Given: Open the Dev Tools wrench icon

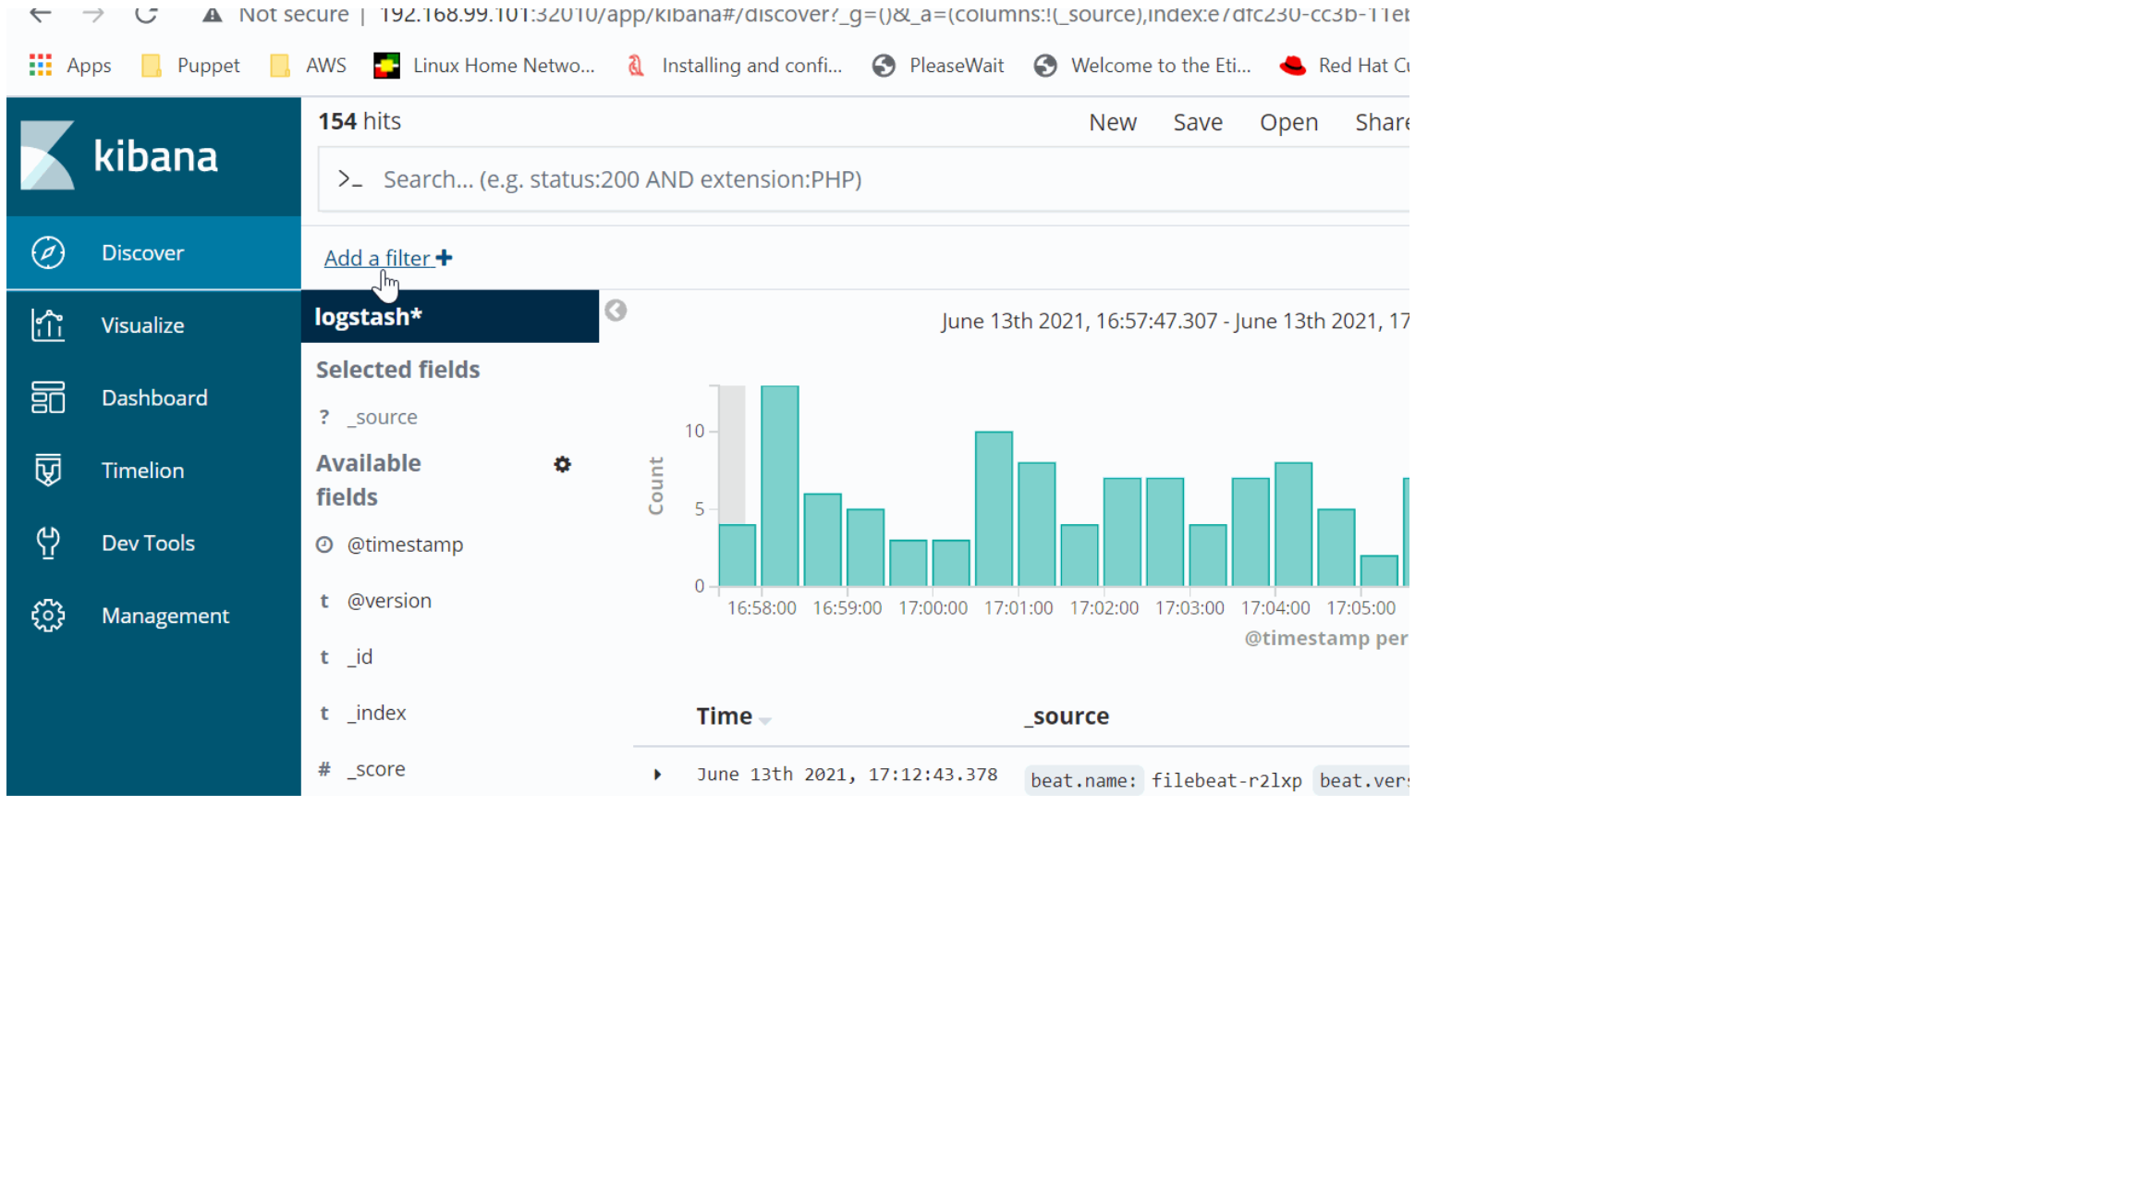Looking at the screenshot, I should tap(48, 543).
